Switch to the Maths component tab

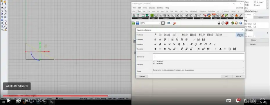pyautogui.click(x=139, y=11)
